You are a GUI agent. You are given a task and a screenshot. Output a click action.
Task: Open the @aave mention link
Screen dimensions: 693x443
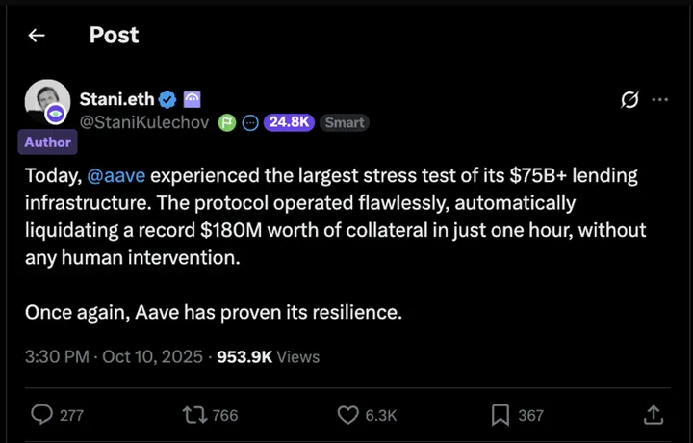[116, 177]
